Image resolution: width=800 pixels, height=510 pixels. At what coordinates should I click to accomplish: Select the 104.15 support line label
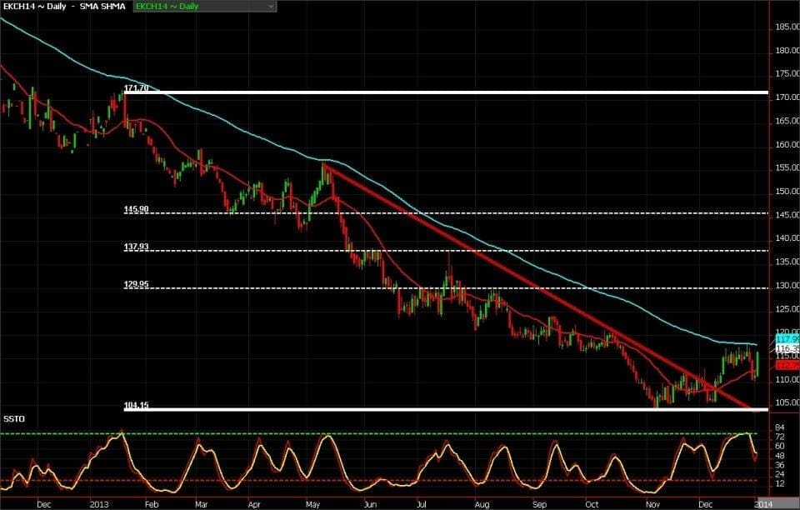tap(136, 405)
